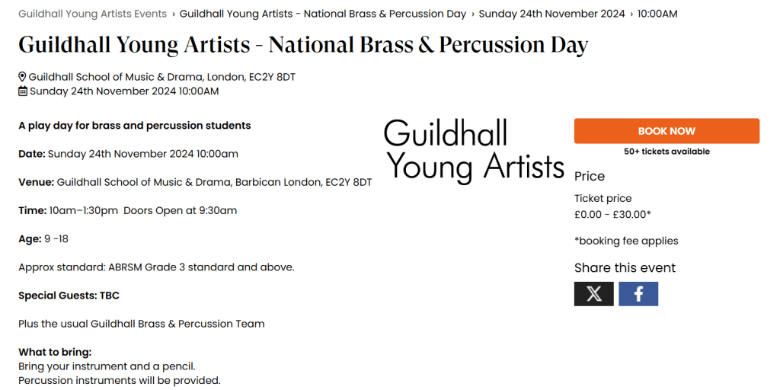Open Guildhall Young Artists Events breadcrumb
This screenshot has width=780, height=390.
[92, 14]
